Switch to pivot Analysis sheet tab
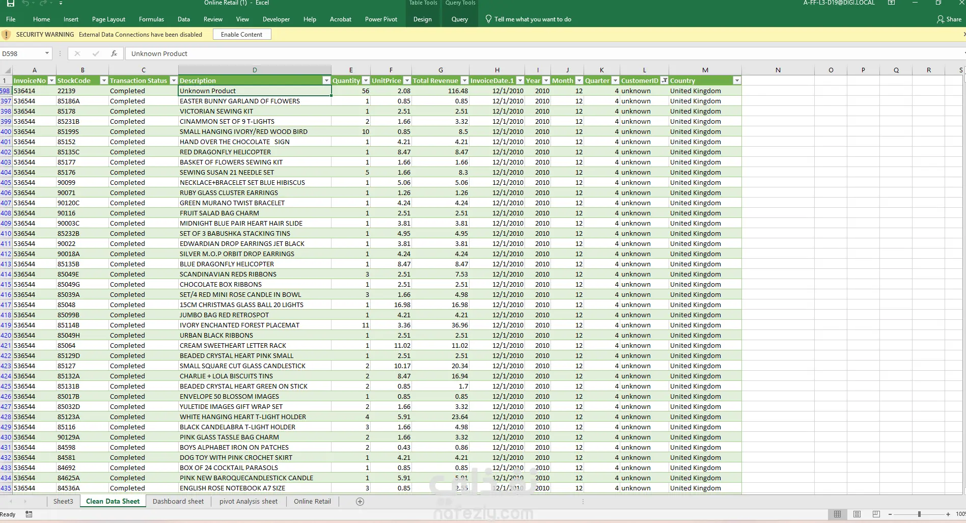Screen dimensions: 966x523 (x=249, y=502)
